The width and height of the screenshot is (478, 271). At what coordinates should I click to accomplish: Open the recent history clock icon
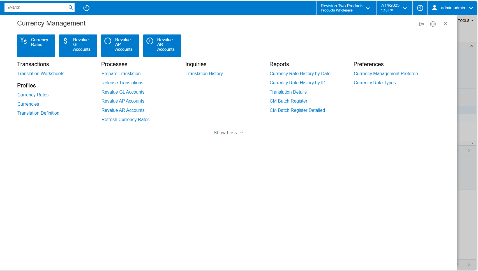coord(86,8)
